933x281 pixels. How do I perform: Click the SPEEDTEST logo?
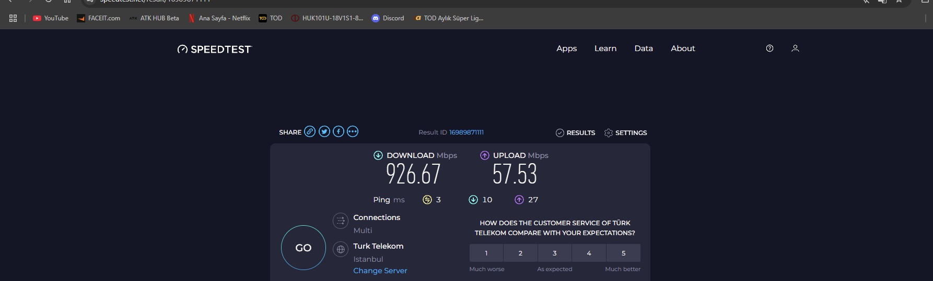pos(215,49)
